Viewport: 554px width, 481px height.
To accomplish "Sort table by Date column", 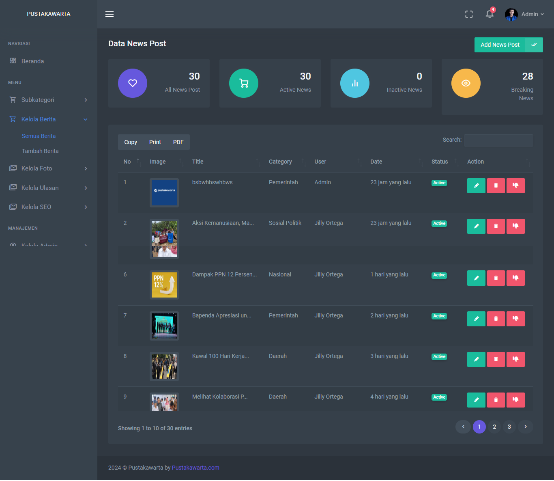I will (395, 162).
